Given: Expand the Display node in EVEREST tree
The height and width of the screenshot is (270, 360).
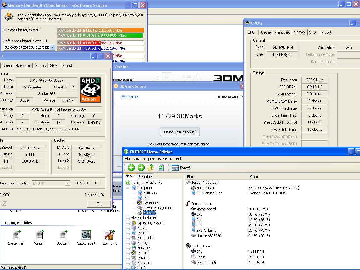Looking at the screenshot, I should point(128,233).
